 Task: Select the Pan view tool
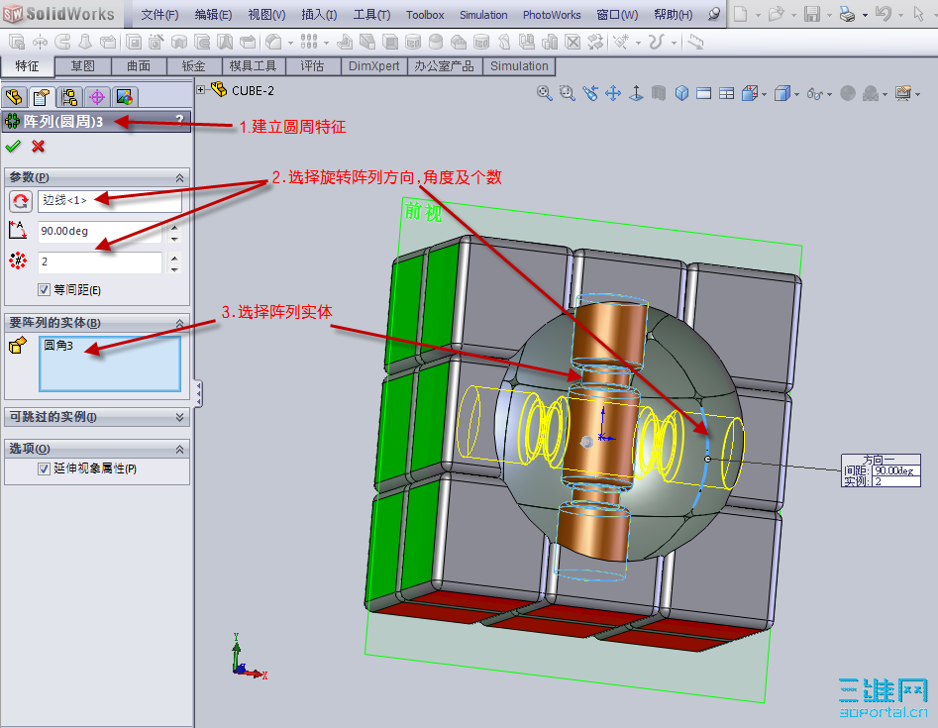[x=613, y=93]
